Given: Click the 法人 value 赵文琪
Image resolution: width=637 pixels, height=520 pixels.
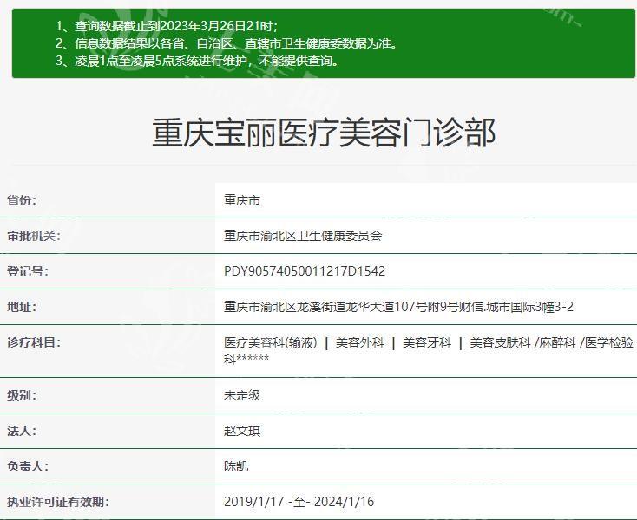Looking at the screenshot, I should 242,431.
